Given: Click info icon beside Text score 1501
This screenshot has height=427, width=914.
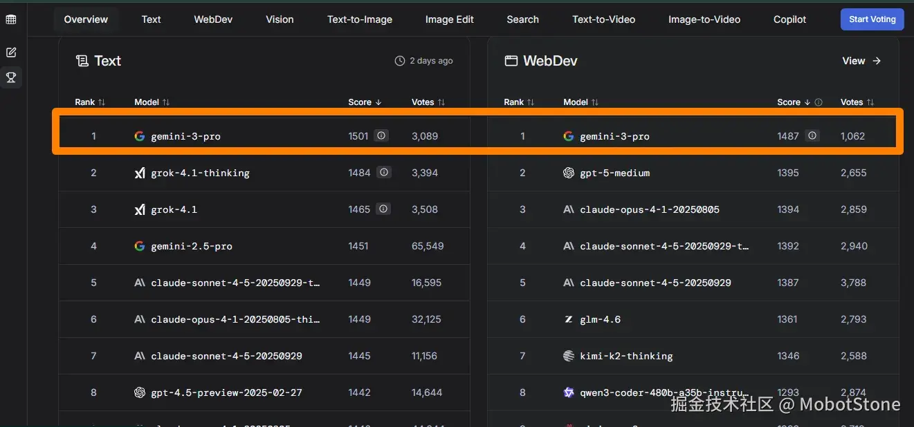Looking at the screenshot, I should coord(381,136).
